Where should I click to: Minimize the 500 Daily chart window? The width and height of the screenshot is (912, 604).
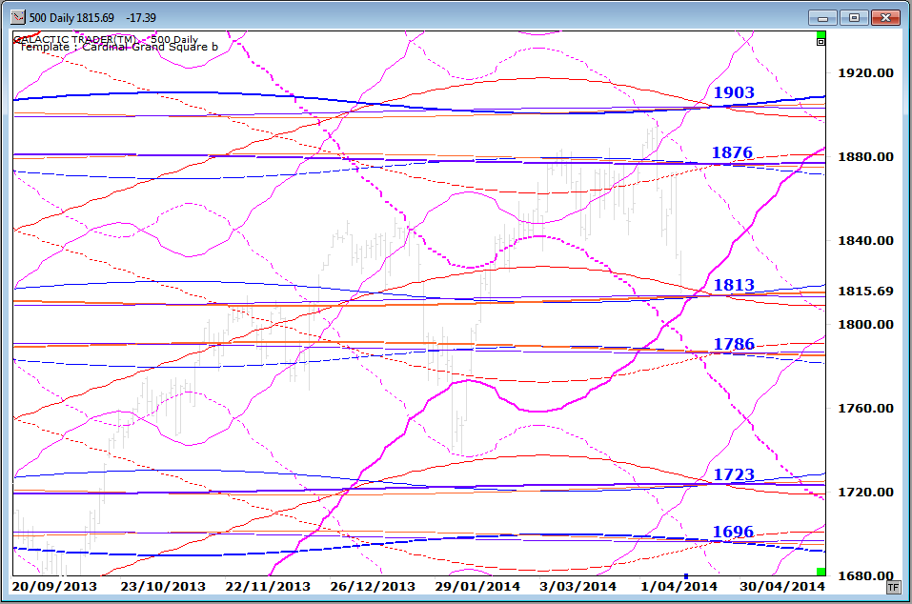[822, 18]
